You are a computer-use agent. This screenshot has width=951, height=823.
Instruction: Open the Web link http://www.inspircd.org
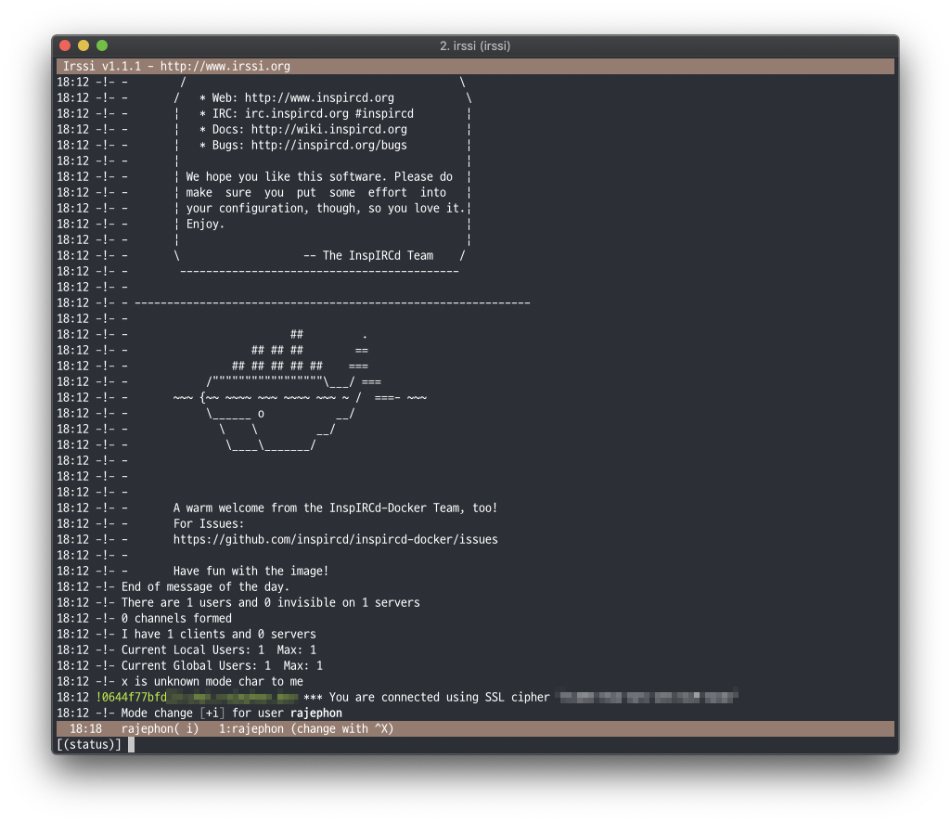coord(319,97)
